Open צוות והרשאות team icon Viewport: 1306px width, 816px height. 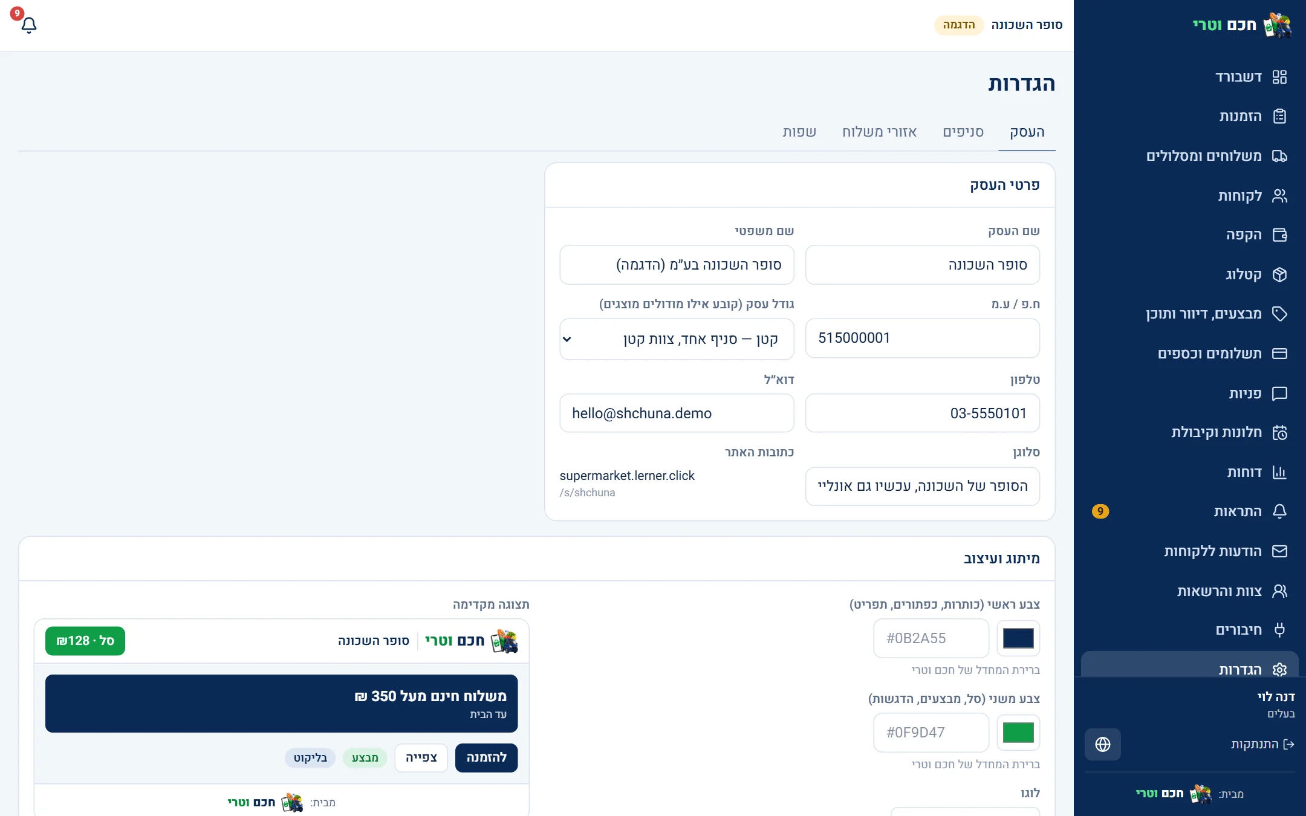click(x=1279, y=591)
